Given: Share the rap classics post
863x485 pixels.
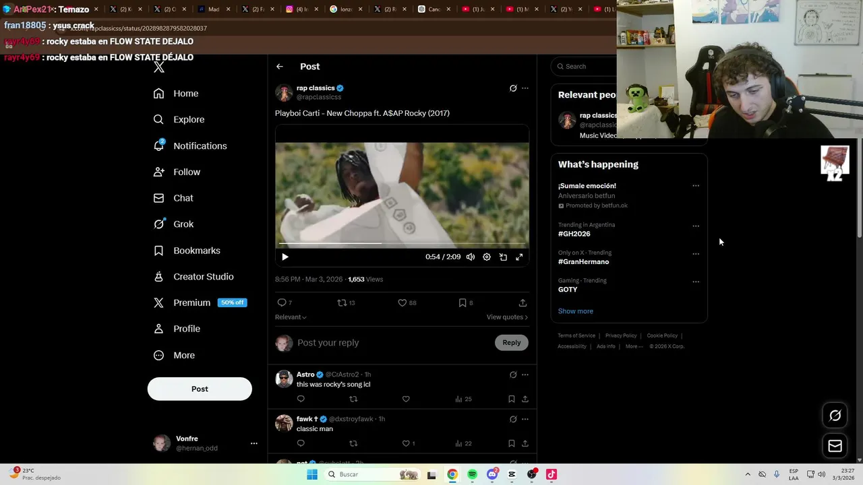Looking at the screenshot, I should [523, 302].
